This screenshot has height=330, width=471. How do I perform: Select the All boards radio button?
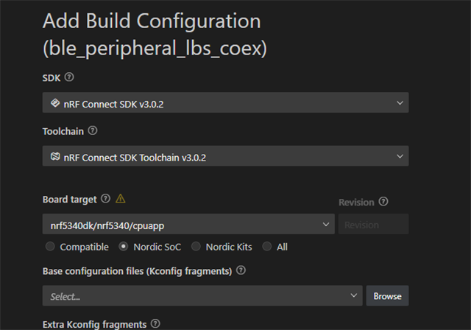pos(267,247)
